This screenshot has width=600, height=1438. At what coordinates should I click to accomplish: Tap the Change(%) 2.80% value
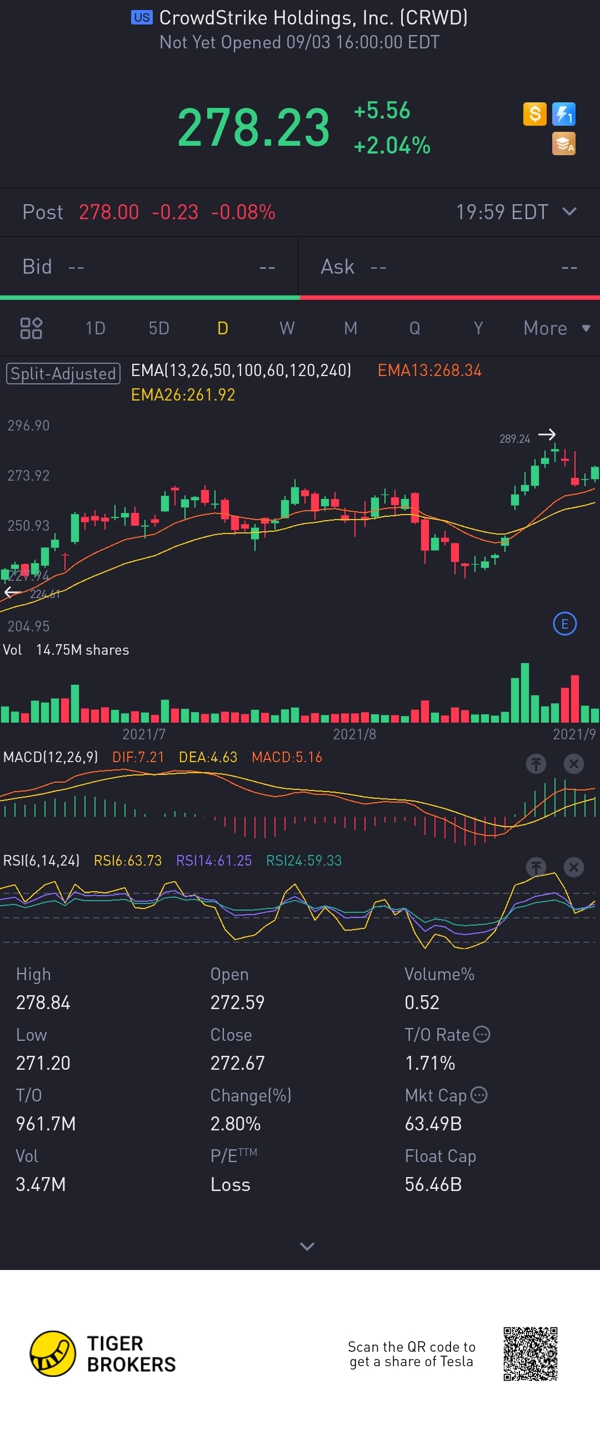click(x=236, y=1124)
